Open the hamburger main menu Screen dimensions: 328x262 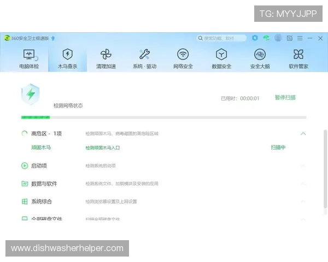click(300, 38)
